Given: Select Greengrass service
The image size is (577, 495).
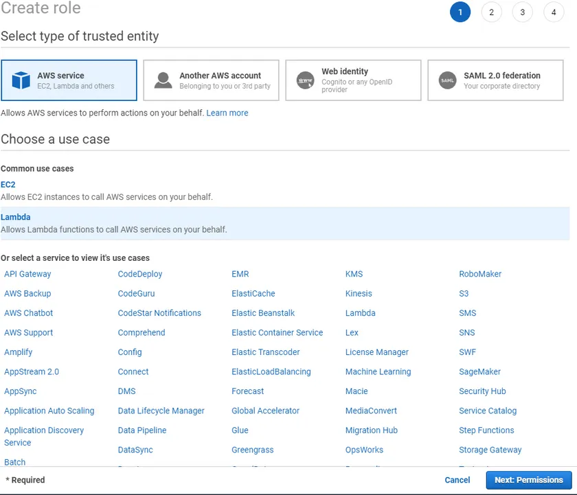Looking at the screenshot, I should 253,450.
